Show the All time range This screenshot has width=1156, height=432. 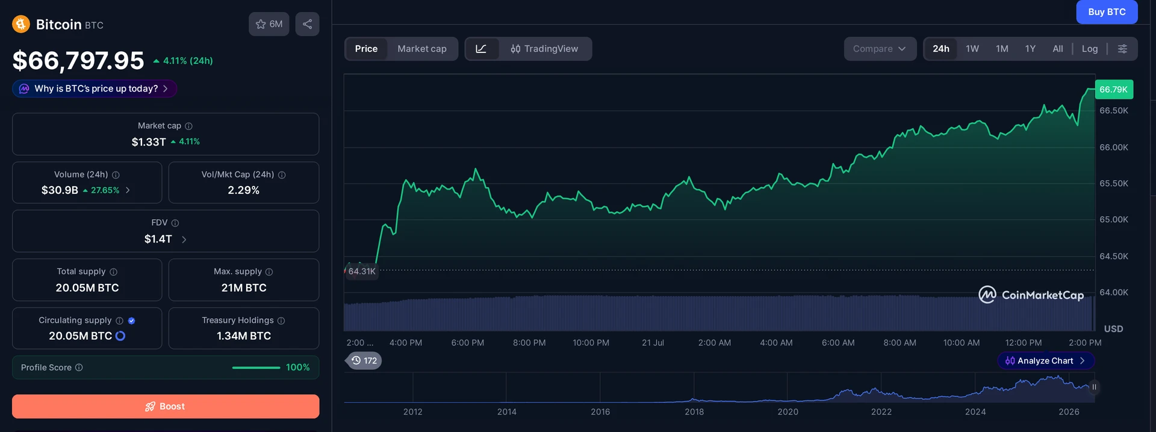pyautogui.click(x=1058, y=49)
